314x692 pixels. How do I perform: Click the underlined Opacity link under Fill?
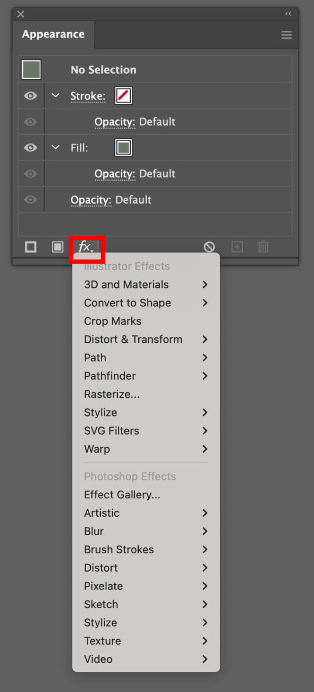(x=115, y=173)
